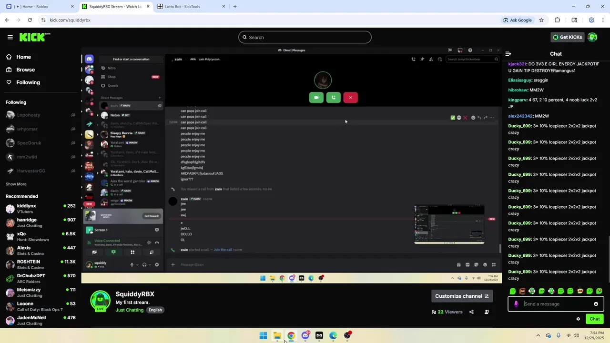Toggle the green screen share button in the stream
The image size is (610, 343).
pyautogui.click(x=113, y=252)
